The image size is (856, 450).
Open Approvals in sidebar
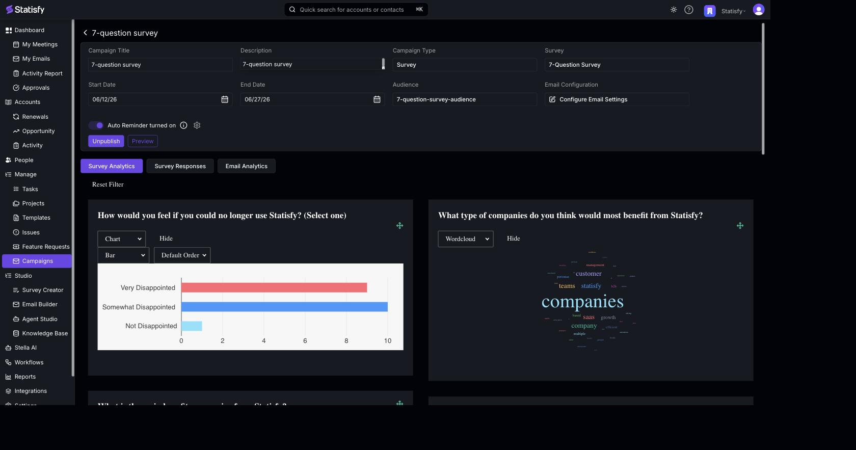[x=36, y=88]
